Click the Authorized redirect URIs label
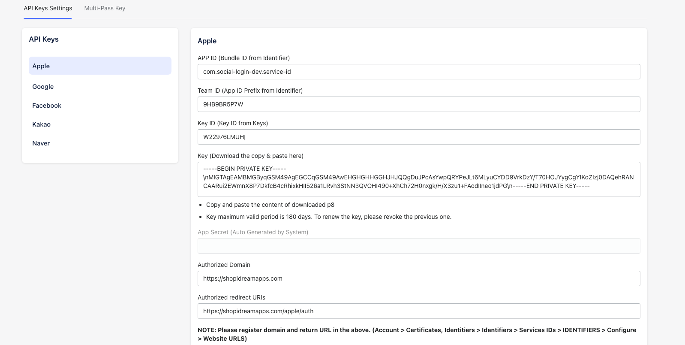 pos(231,297)
